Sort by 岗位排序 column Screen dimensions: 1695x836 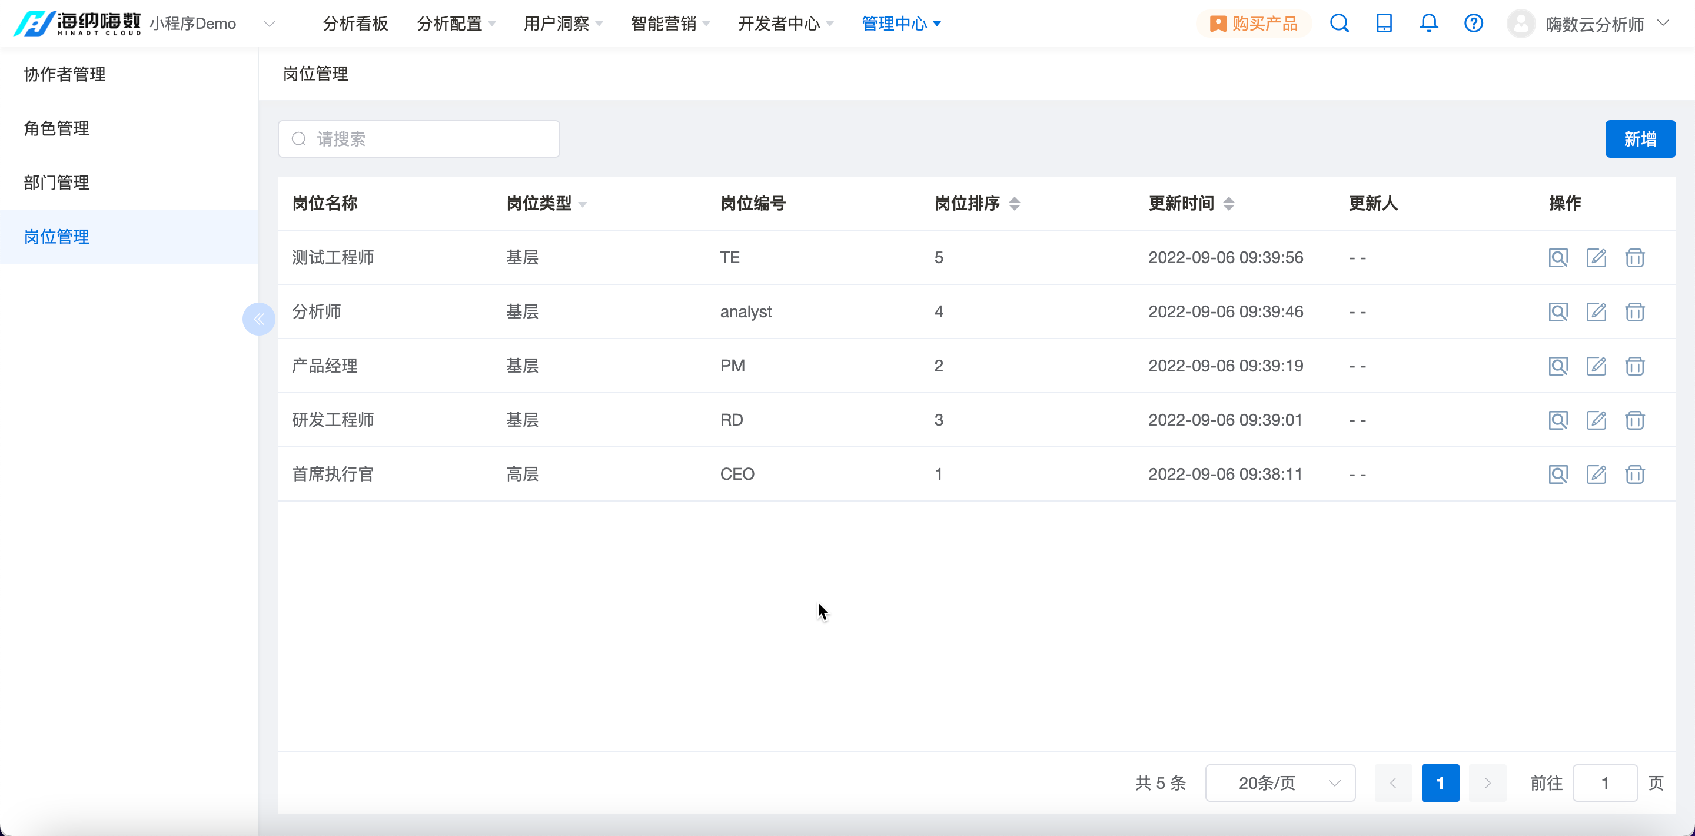1014,203
